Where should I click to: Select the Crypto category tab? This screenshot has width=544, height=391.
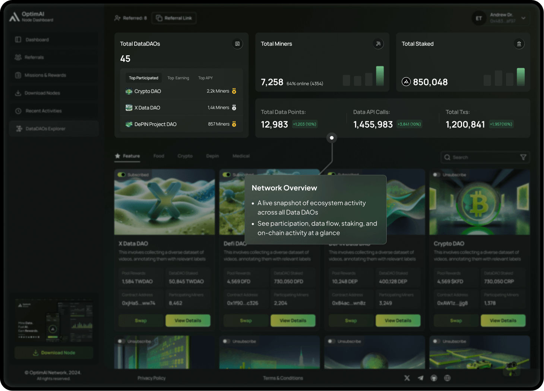[185, 156]
